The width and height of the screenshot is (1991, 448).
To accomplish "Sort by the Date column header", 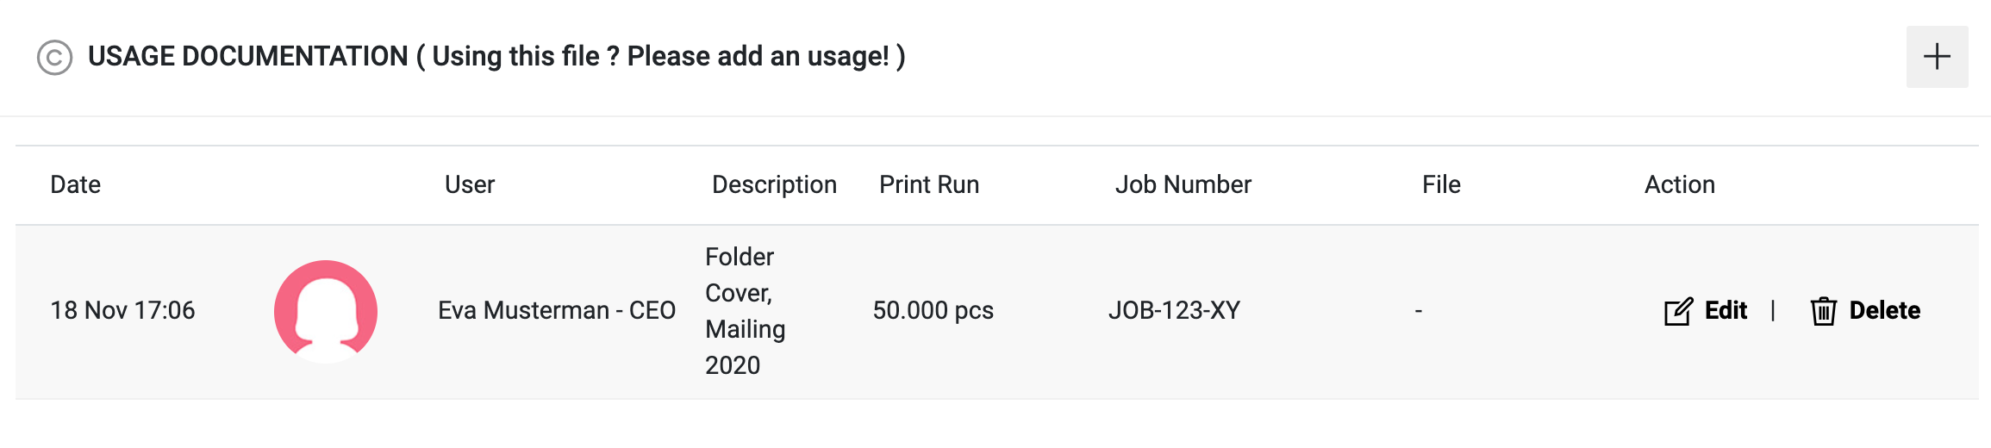I will pos(76,184).
